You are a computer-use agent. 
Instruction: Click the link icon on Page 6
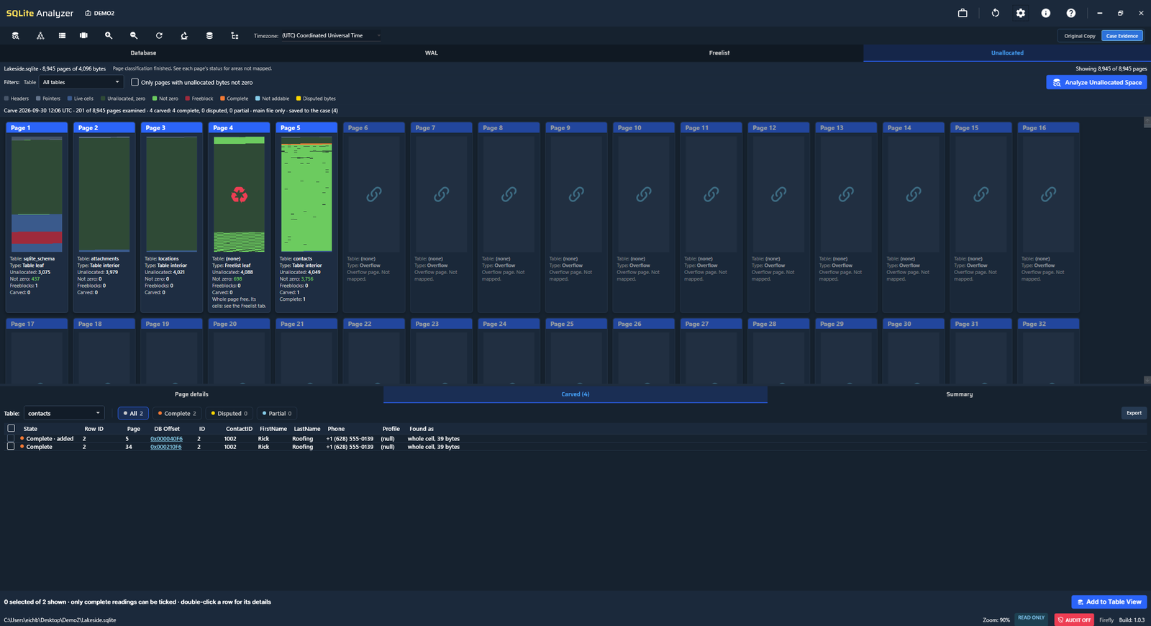[374, 194]
